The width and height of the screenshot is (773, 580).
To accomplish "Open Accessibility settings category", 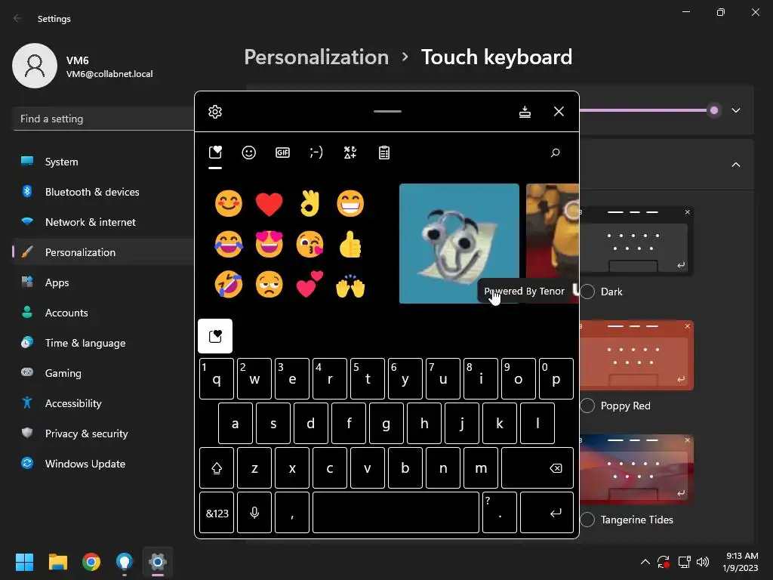I will pyautogui.click(x=103, y=403).
